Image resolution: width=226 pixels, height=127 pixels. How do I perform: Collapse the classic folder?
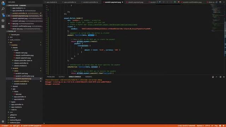pos(15,48)
